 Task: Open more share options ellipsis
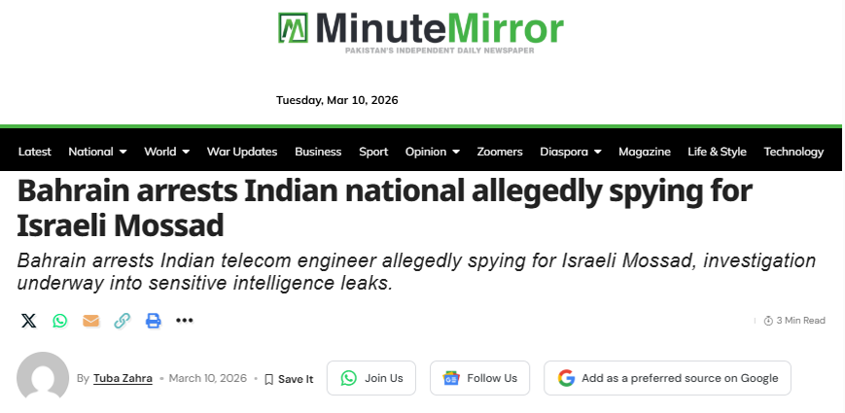pyautogui.click(x=185, y=321)
